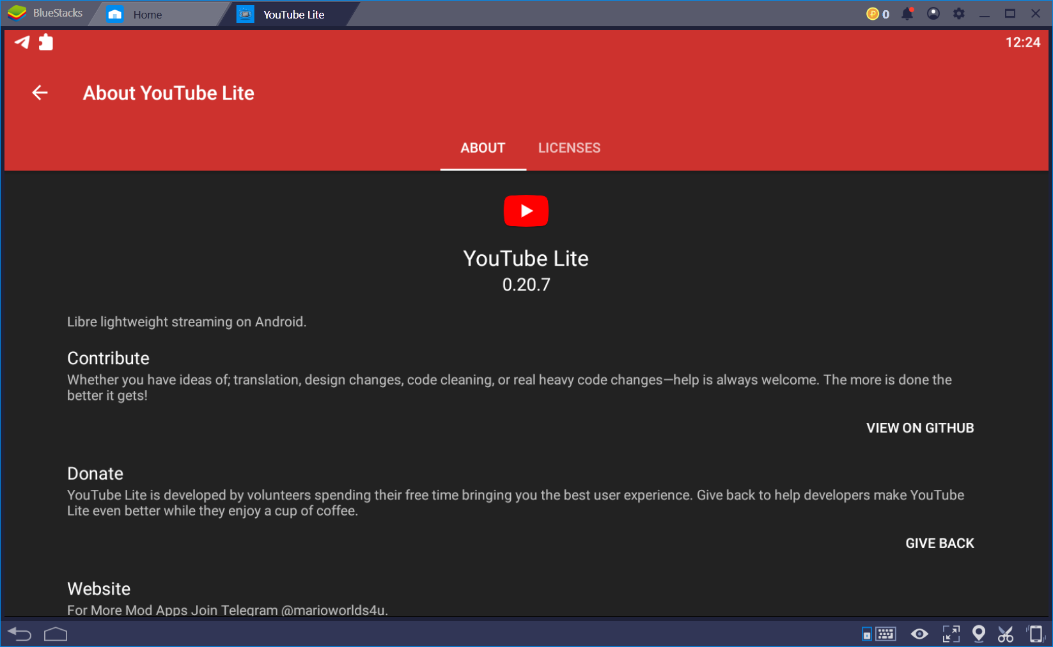The width and height of the screenshot is (1053, 647).
Task: Toggle the eye overlay icon in the bottom bar
Action: 919,634
